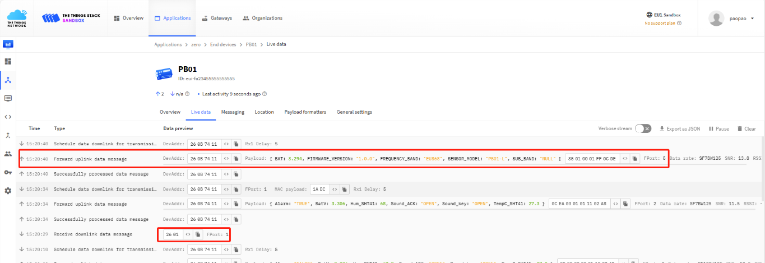Viewport: 765px width, 263px height.
Task: Enable the Verbose stream switch
Action: (x=643, y=128)
